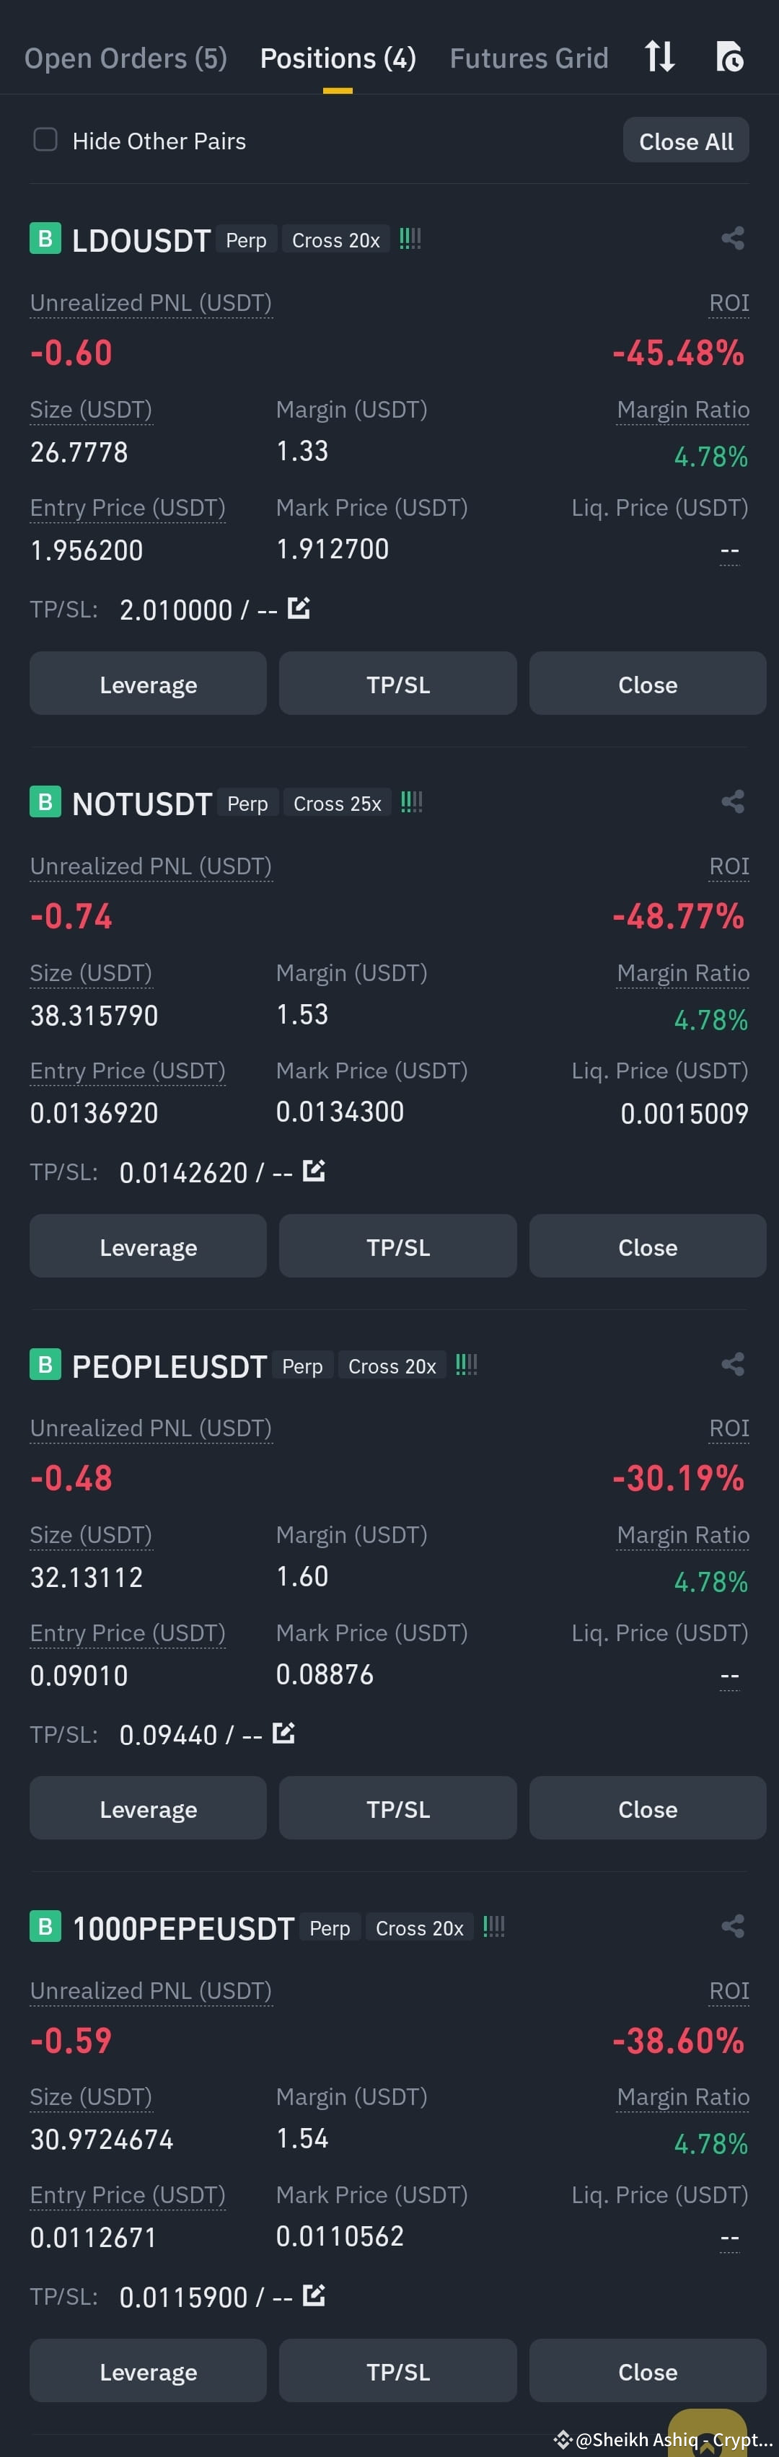Tap the Close All button
The image size is (779, 2457).
point(687,141)
